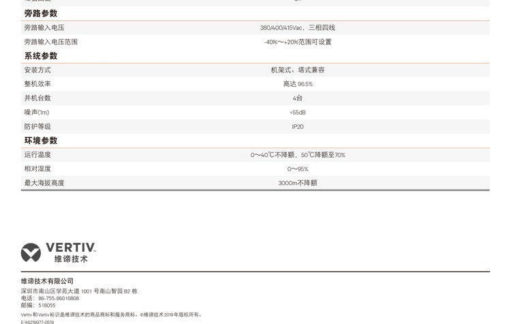The height and width of the screenshot is (324, 511).
Task: Select the postal code 518055
Action: (x=47, y=306)
